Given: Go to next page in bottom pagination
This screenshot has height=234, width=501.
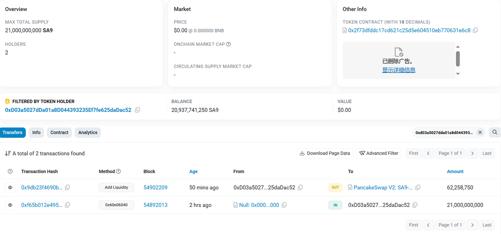Looking at the screenshot, I should pyautogui.click(x=472, y=225).
